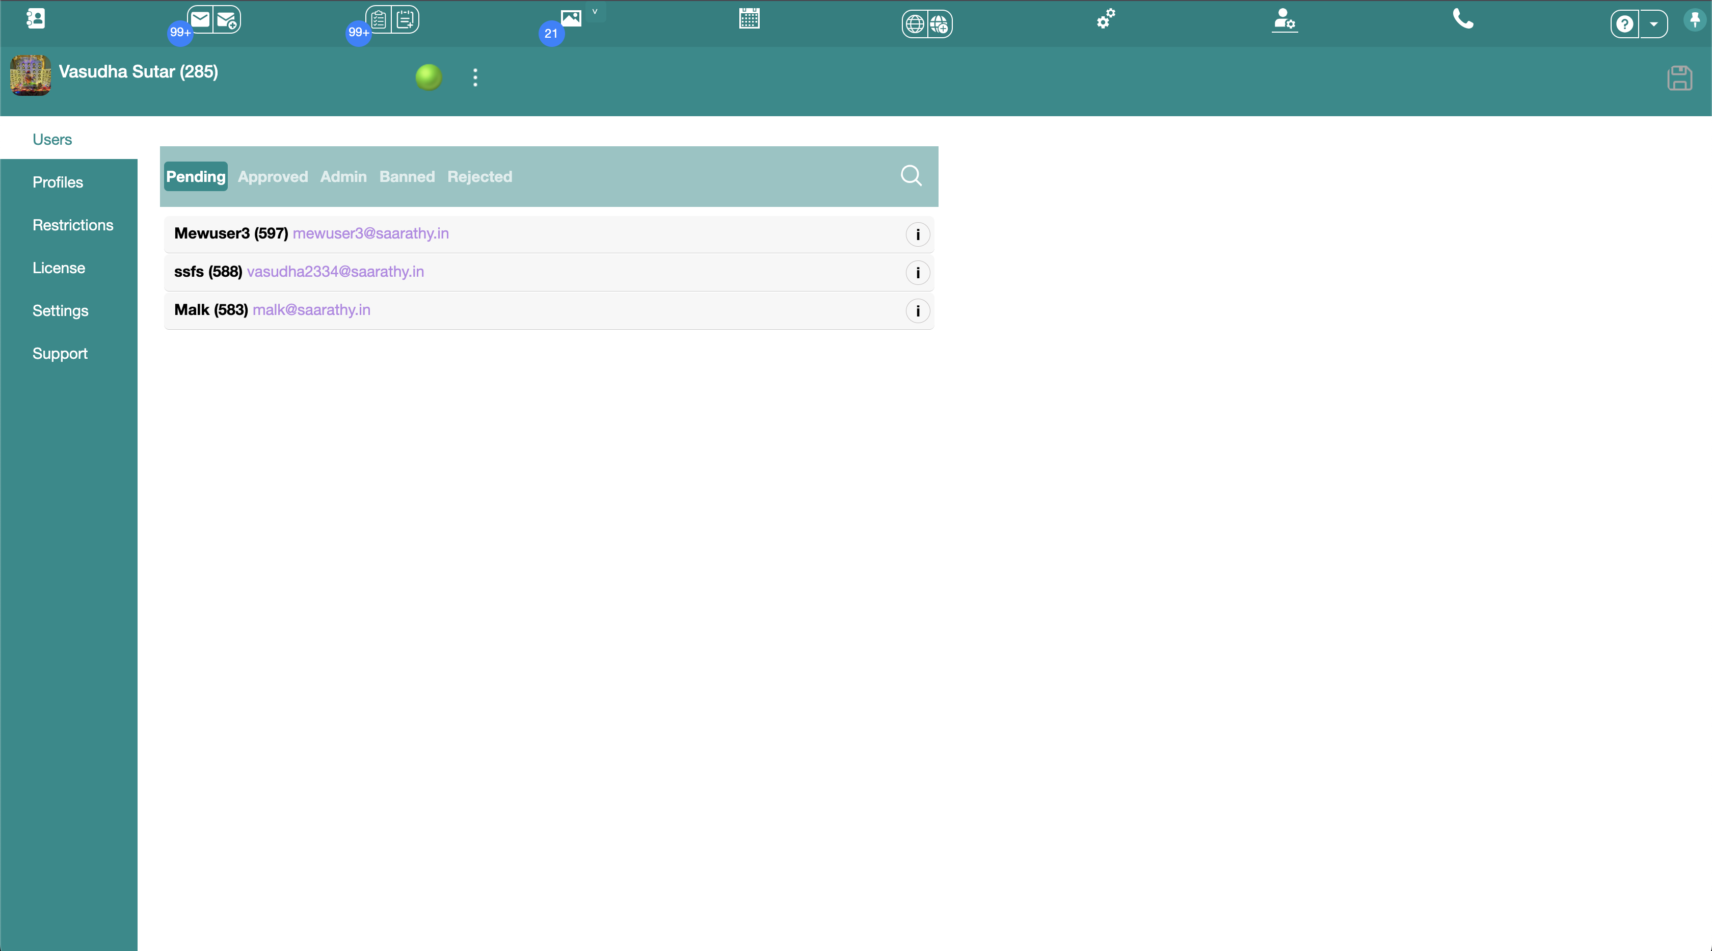Open mewuser3@saarathy.in email link

(370, 233)
